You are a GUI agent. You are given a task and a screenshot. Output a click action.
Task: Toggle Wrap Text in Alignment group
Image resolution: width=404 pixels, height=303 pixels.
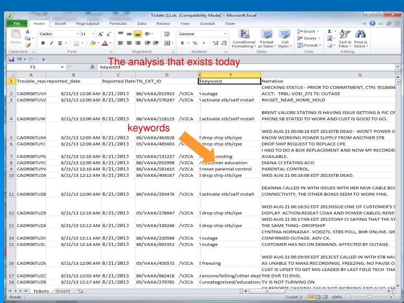167,34
